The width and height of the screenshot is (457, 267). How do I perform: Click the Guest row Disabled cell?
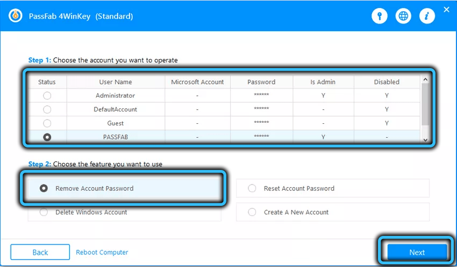pyautogui.click(x=387, y=123)
